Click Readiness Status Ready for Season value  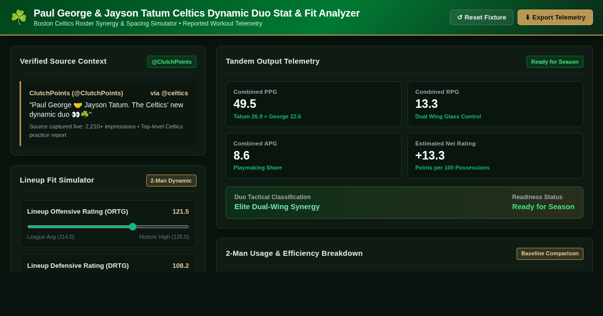(x=543, y=206)
